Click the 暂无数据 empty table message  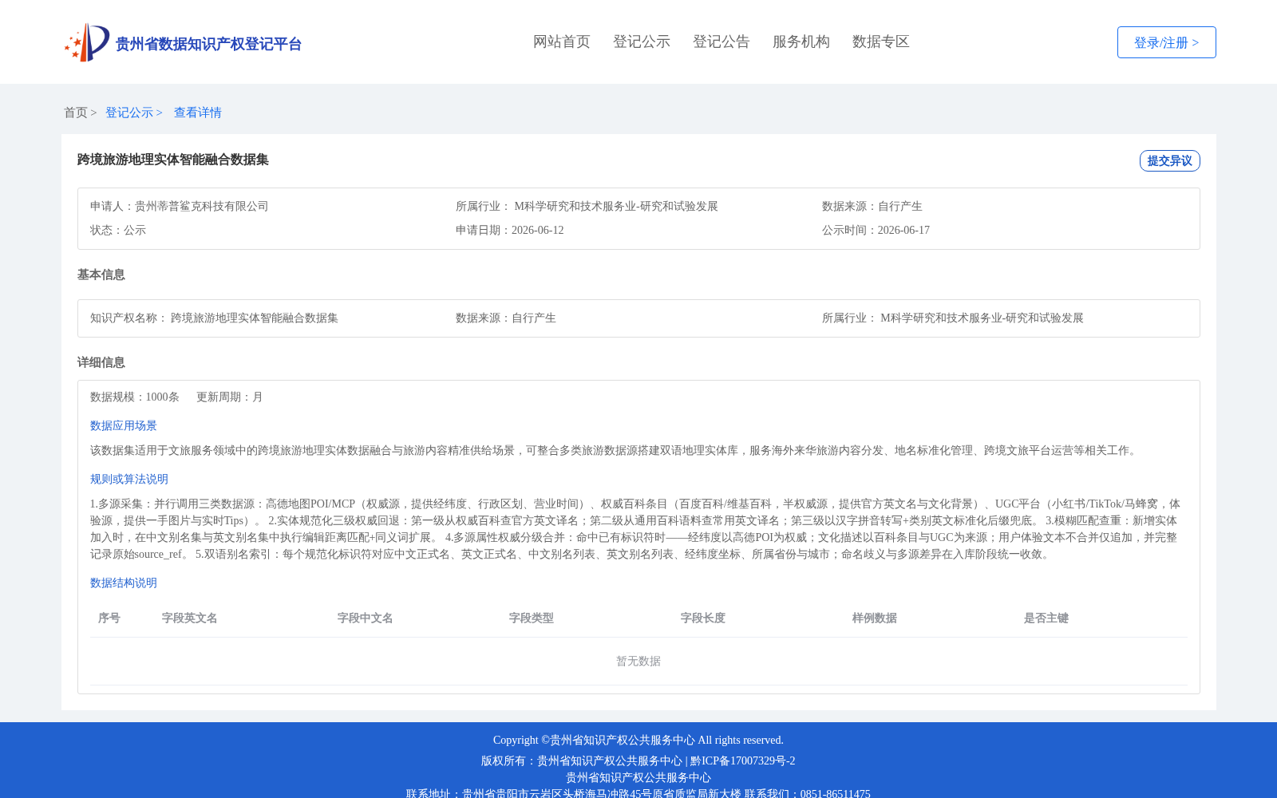coord(638,661)
